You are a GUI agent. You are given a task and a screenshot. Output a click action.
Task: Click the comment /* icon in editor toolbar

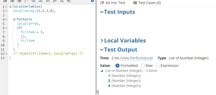coord(26,1)
